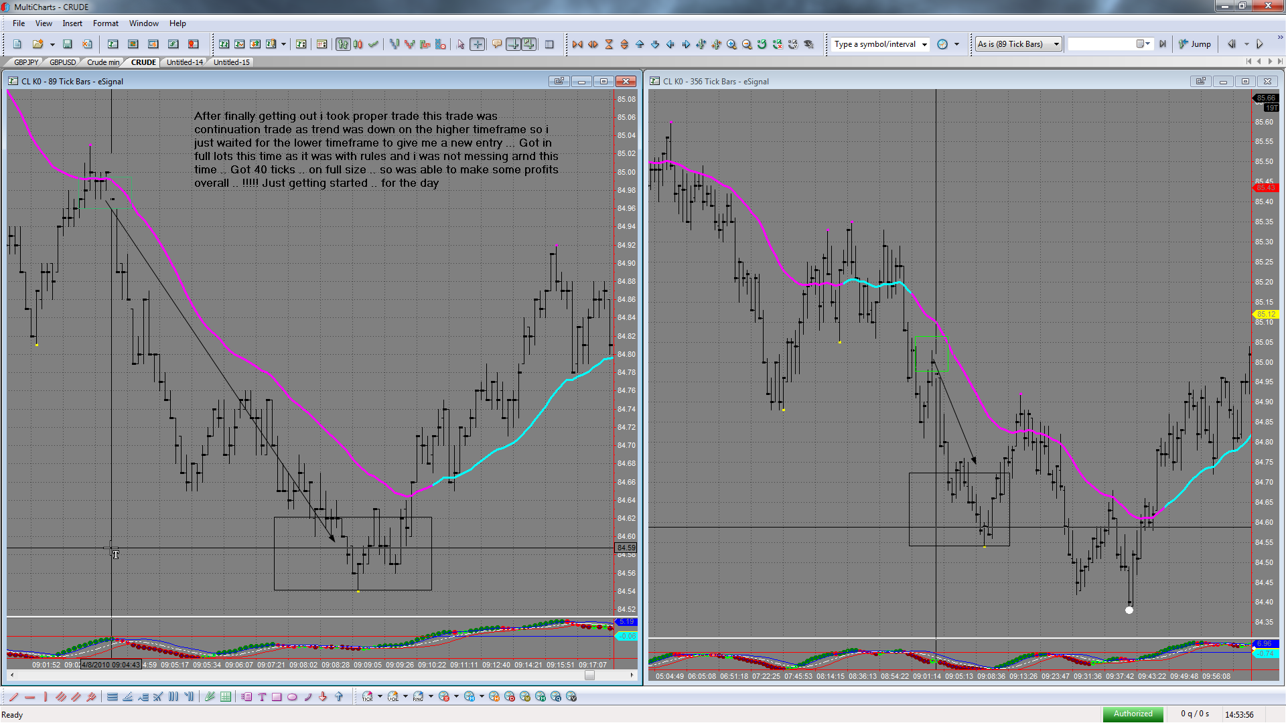
Task: Switch to the GBPJPY workspace tab
Action: [x=26, y=62]
